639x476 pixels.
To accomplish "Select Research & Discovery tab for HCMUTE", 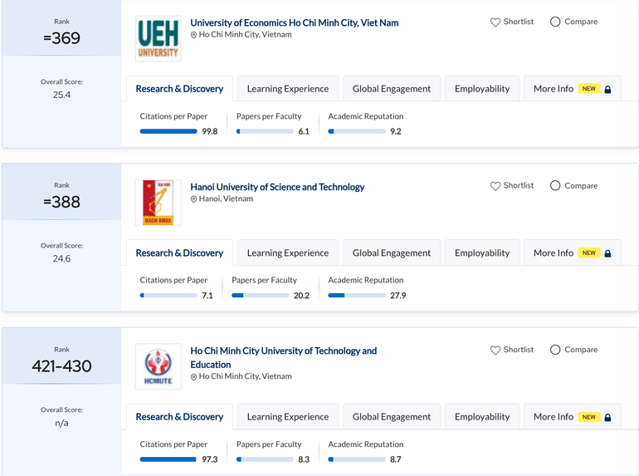I will pyautogui.click(x=179, y=417).
